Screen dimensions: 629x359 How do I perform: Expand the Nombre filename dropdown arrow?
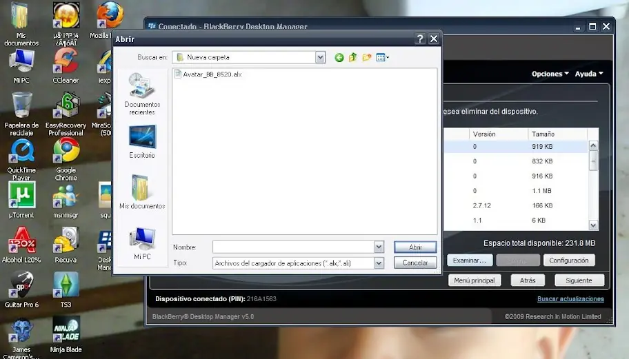(379, 247)
